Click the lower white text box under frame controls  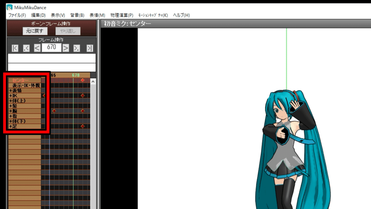(x=52, y=67)
